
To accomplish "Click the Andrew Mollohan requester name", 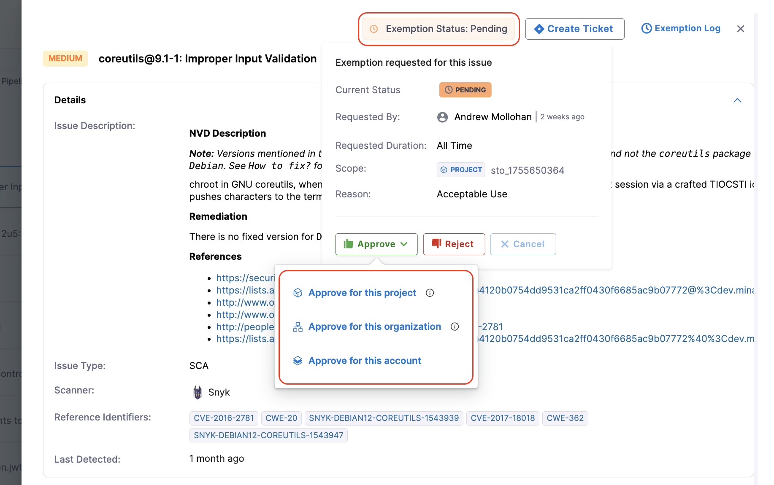I will [493, 117].
